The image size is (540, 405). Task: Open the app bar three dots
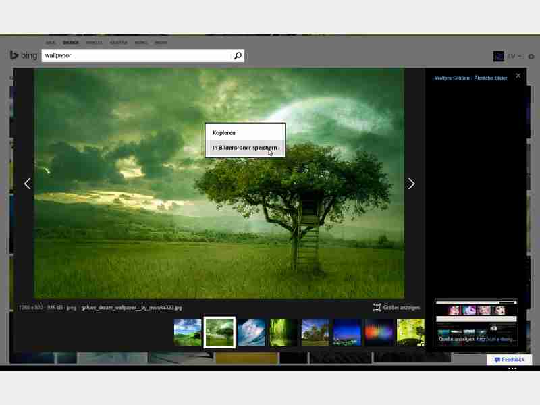(512, 369)
